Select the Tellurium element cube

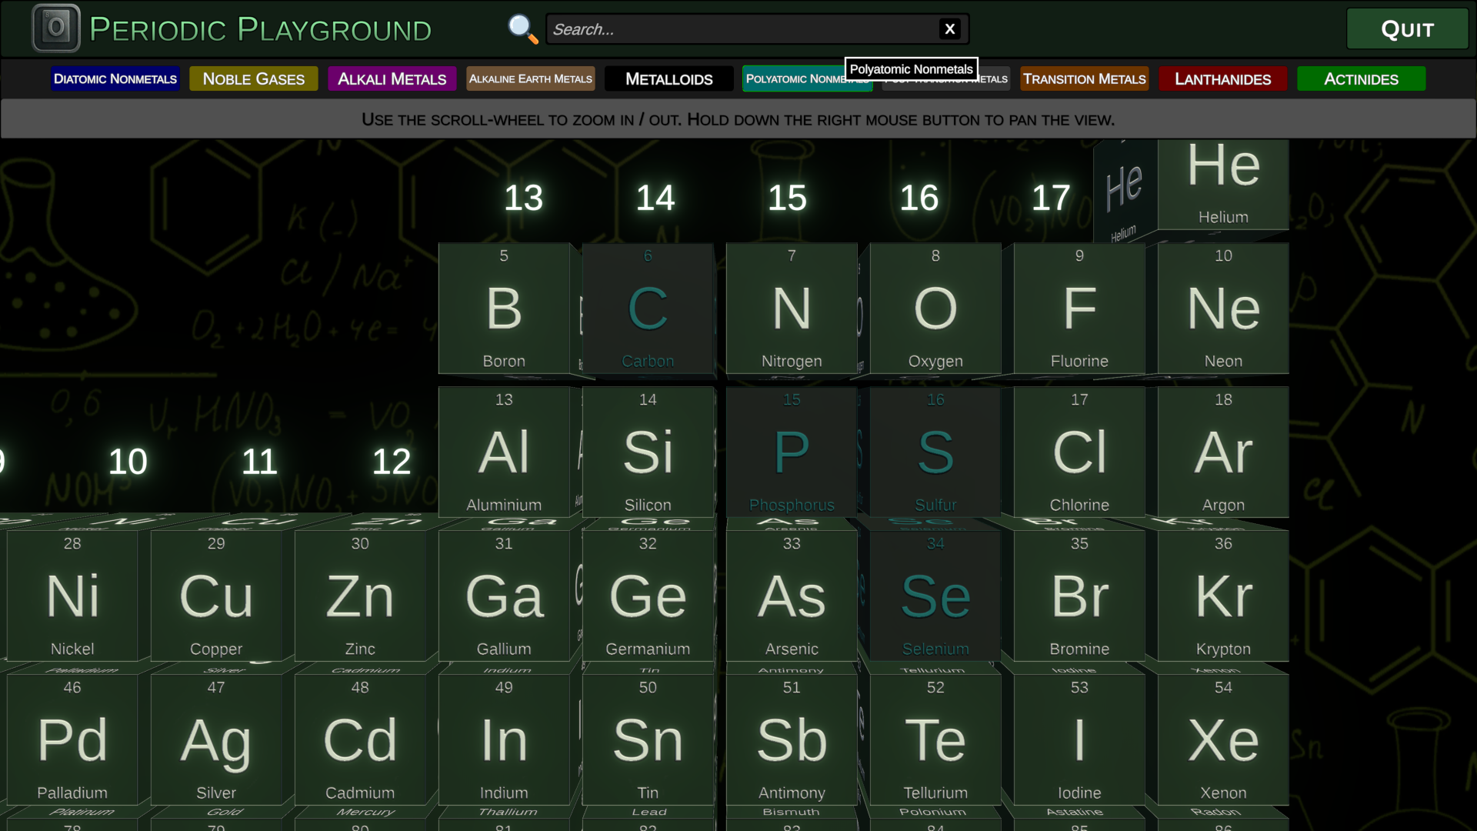(x=935, y=740)
